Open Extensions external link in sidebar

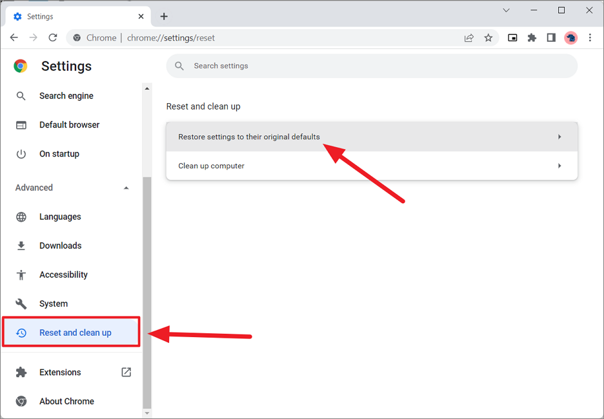pos(126,372)
